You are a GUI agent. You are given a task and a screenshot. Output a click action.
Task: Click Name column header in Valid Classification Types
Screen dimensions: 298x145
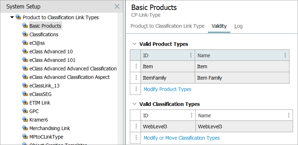[244, 115]
